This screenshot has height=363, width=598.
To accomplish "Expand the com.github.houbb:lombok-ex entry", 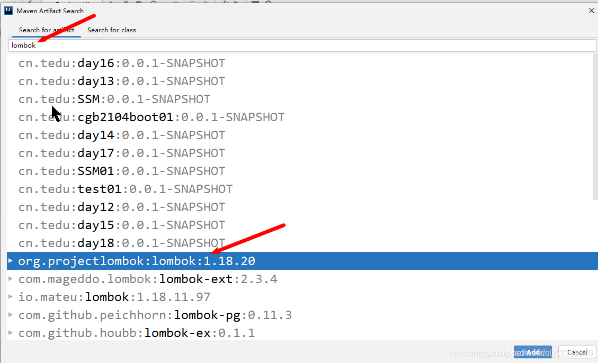I will pyautogui.click(x=11, y=332).
